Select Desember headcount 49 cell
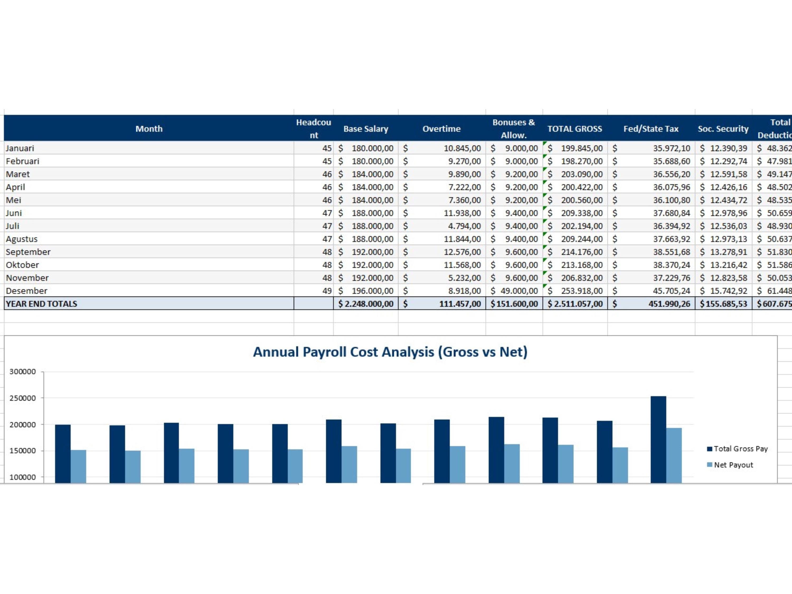Viewport: 792px width, 594px height. [314, 291]
